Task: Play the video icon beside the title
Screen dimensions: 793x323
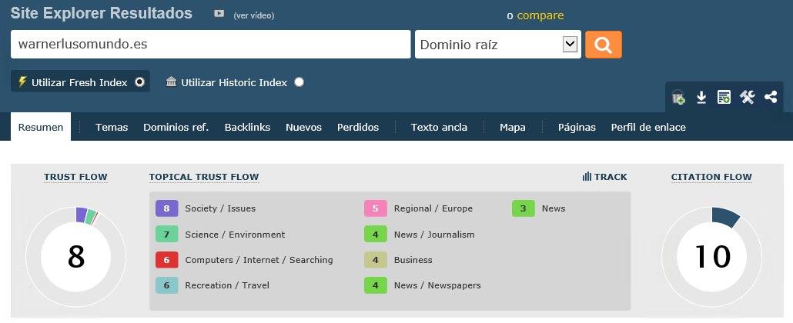Action: coord(219,14)
